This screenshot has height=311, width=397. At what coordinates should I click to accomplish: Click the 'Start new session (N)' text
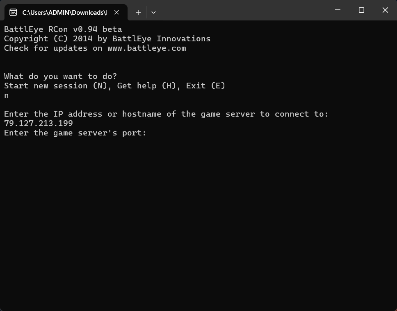tap(55, 86)
